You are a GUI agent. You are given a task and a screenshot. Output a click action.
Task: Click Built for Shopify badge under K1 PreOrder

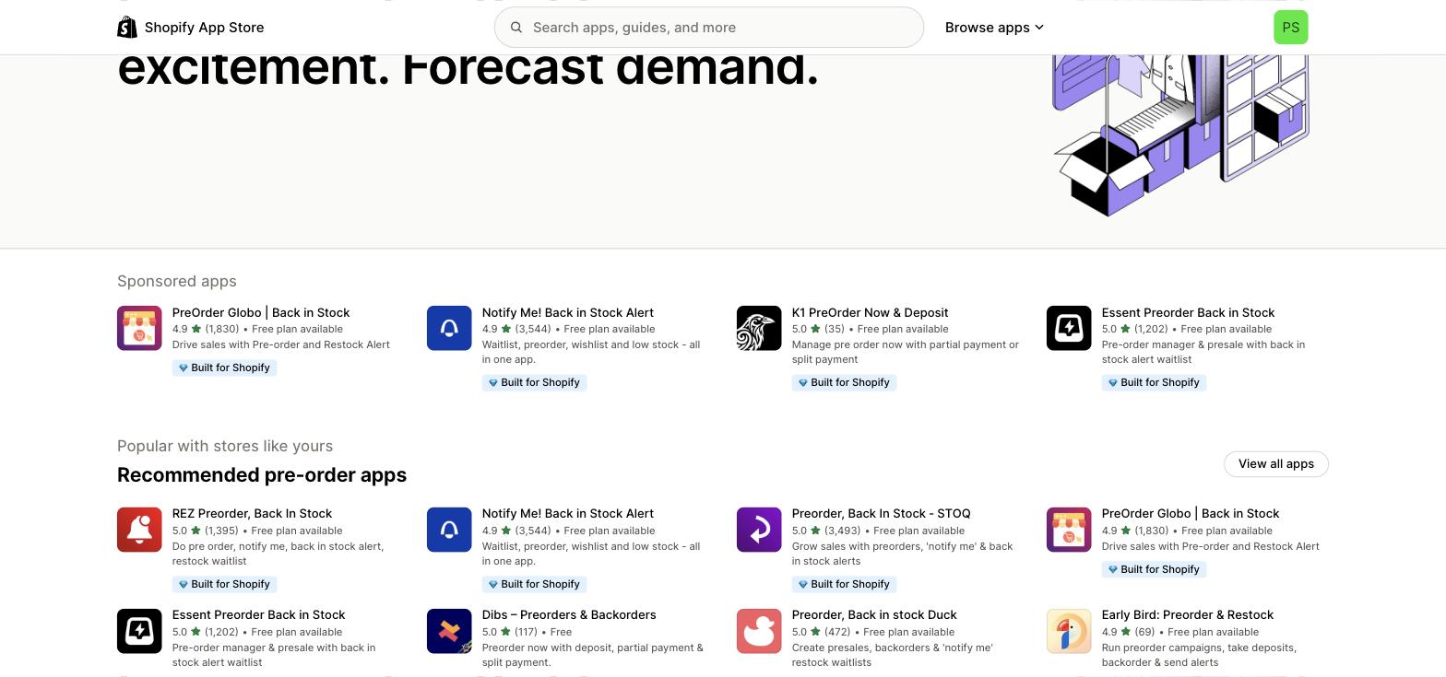pos(844,382)
